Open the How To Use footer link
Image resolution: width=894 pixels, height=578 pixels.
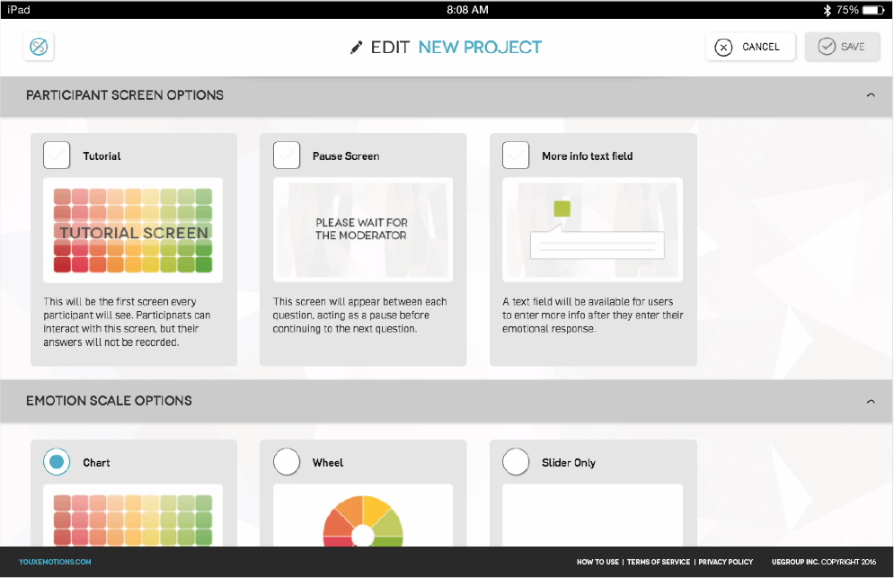597,562
